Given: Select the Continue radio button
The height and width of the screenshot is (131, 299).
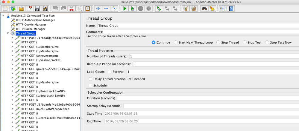Looking at the screenshot, I should coord(154,42).
